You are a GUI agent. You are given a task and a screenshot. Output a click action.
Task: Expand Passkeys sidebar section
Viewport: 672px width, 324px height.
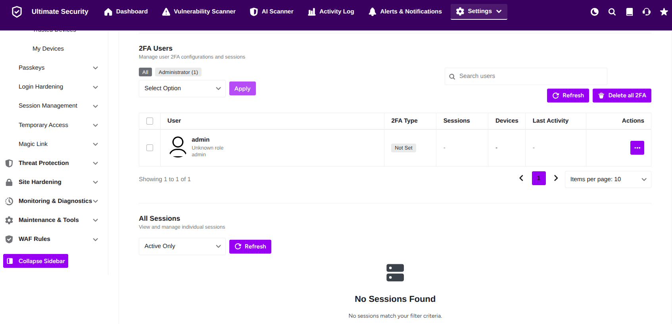coord(95,68)
